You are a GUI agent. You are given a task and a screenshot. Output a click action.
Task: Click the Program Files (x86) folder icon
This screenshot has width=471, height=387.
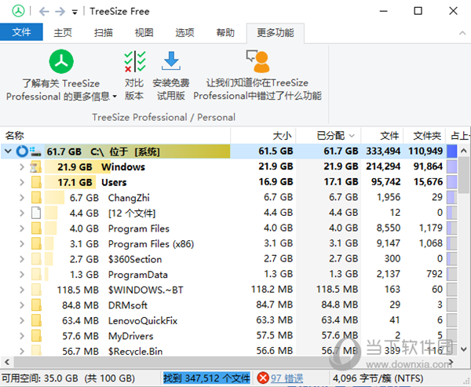(36, 243)
